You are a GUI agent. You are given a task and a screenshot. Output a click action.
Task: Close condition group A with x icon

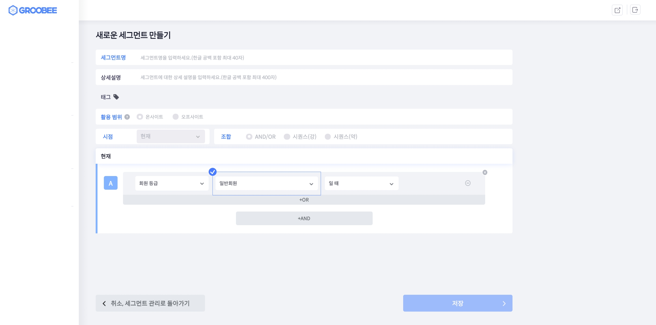point(485,172)
